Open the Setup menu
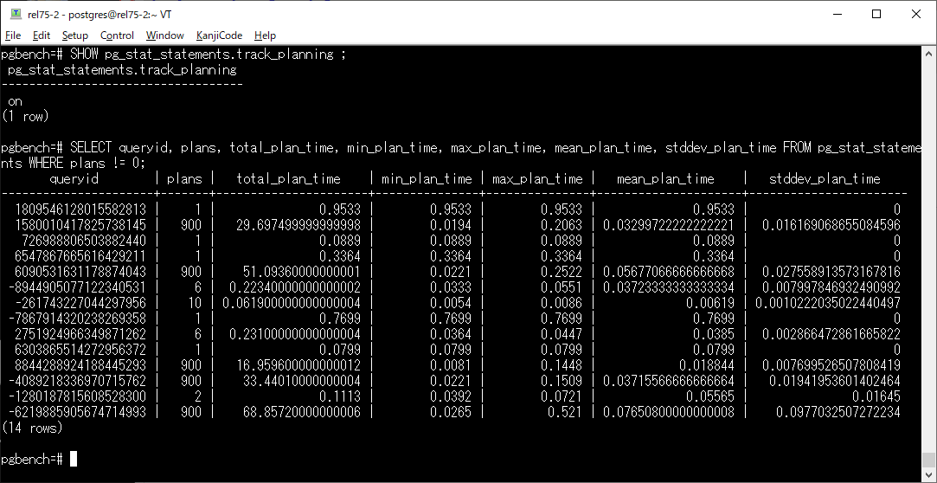 point(75,35)
